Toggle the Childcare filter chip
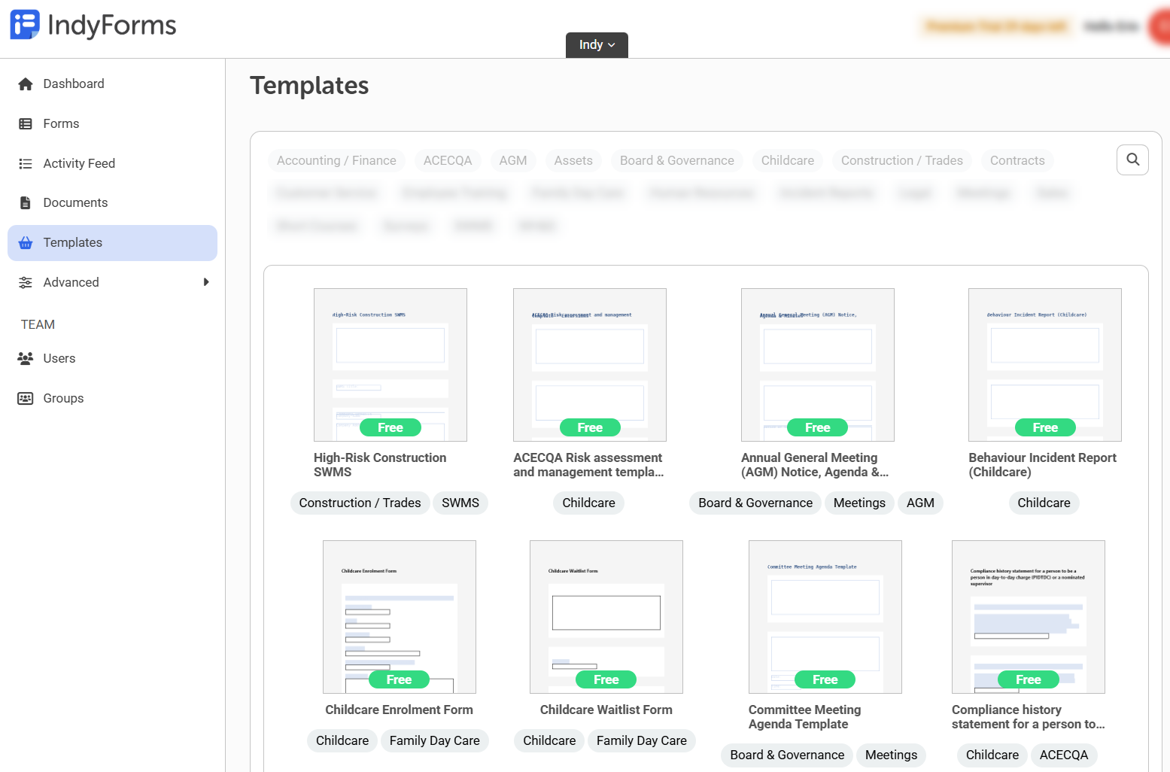 coord(787,160)
